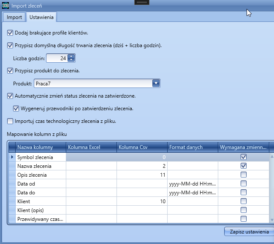274x244 pixels.
Task: Decrease Liczba godzin with down arrow
Action: [x=71, y=60]
